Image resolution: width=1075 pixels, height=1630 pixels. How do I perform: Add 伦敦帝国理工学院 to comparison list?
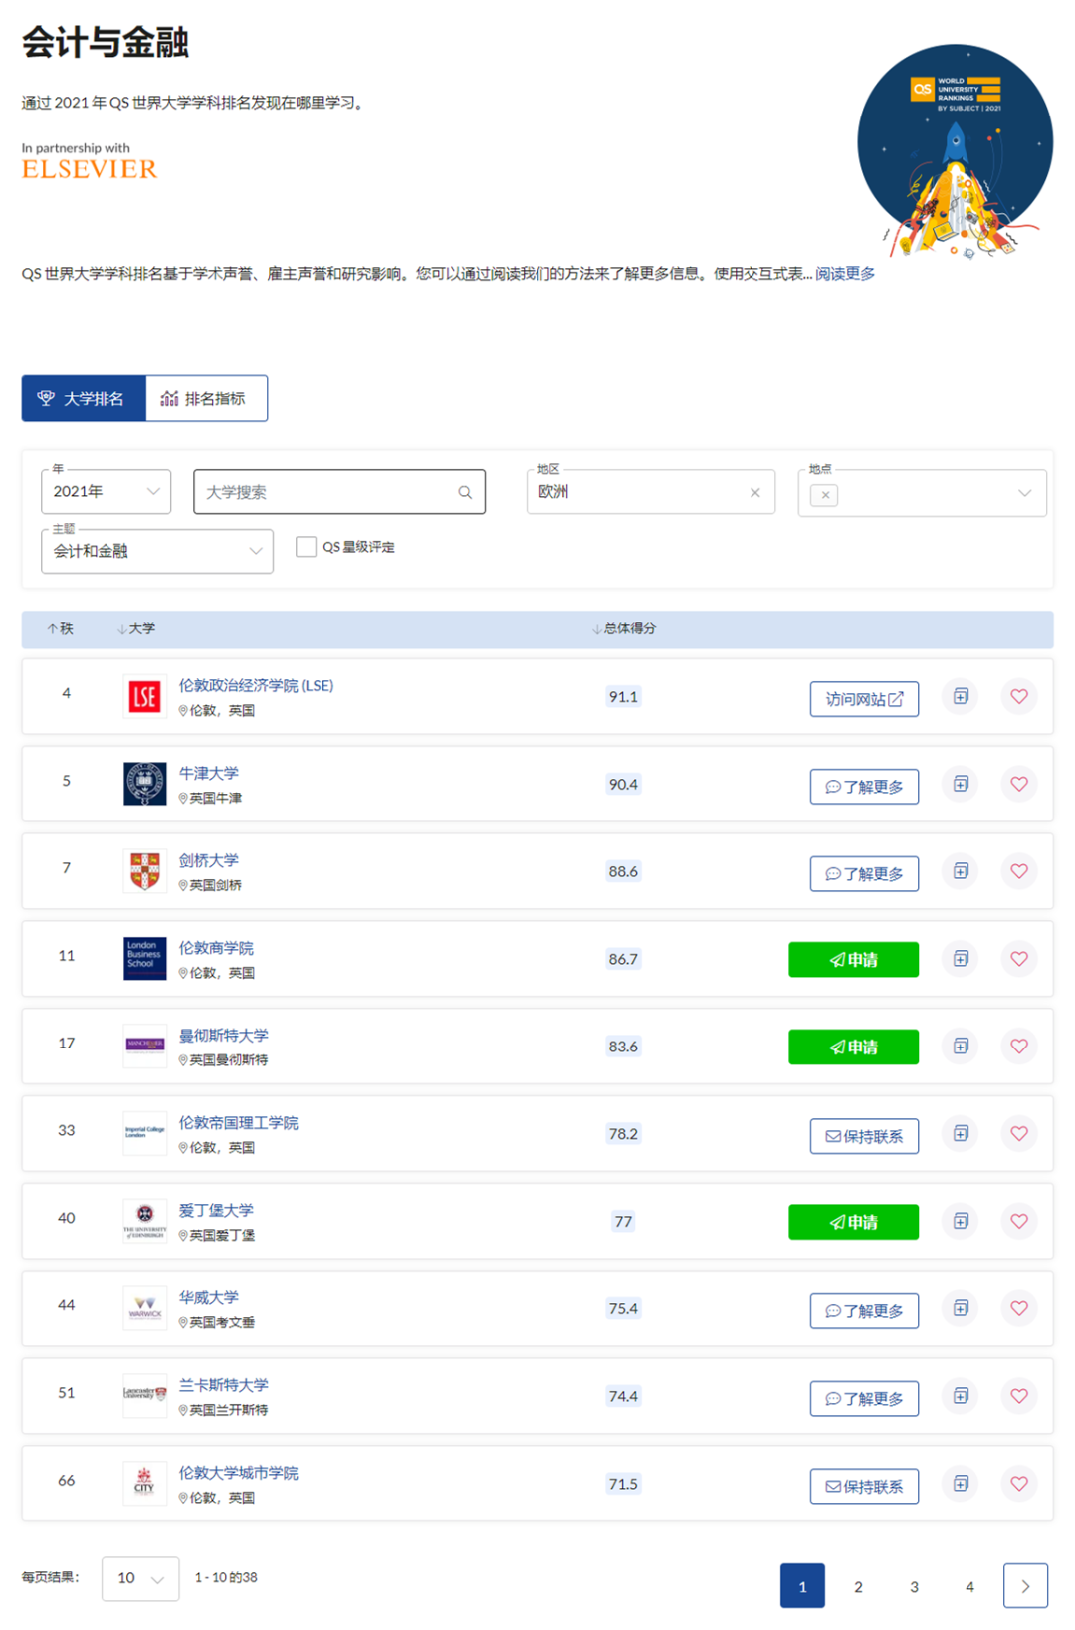coord(961,1133)
